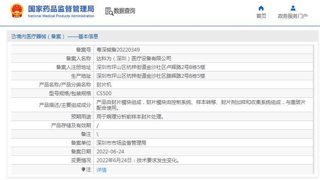This screenshot has width=320, height=180.
Task: Click the filing date 2022-06-24
Action: coord(110,151)
